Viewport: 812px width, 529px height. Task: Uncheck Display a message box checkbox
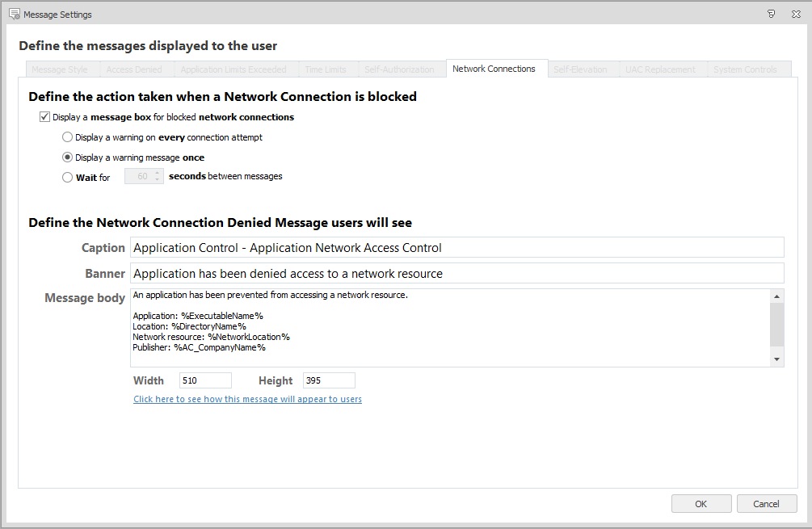coord(45,117)
